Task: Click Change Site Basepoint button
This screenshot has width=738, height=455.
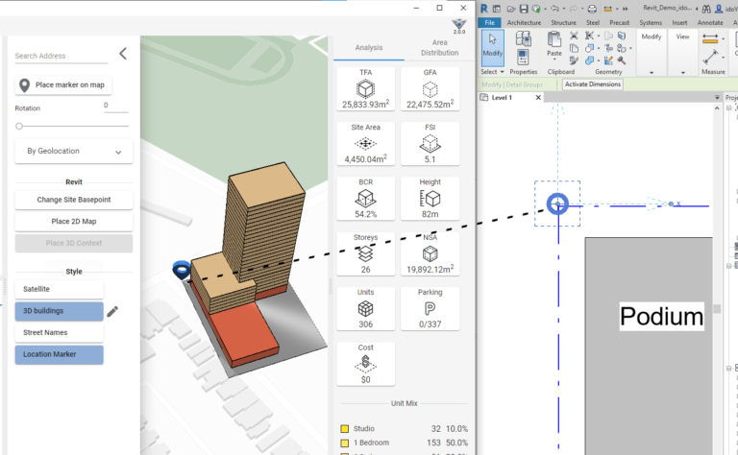Action: click(74, 200)
